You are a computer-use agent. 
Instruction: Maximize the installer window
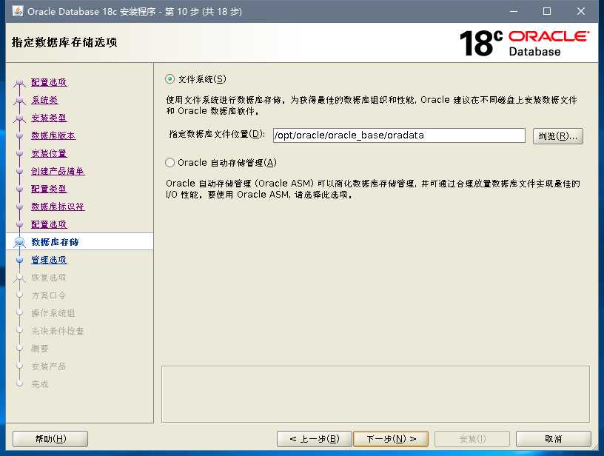(x=546, y=11)
